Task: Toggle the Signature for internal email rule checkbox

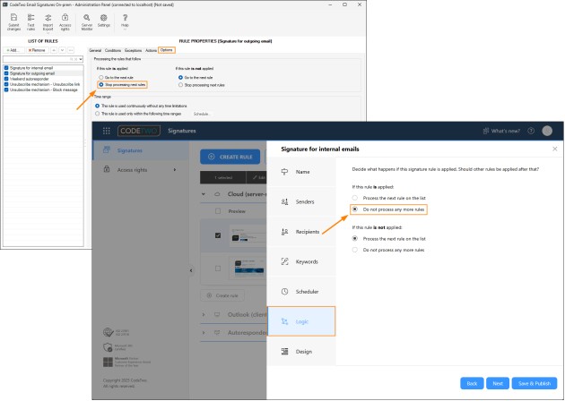Action: click(x=6, y=68)
